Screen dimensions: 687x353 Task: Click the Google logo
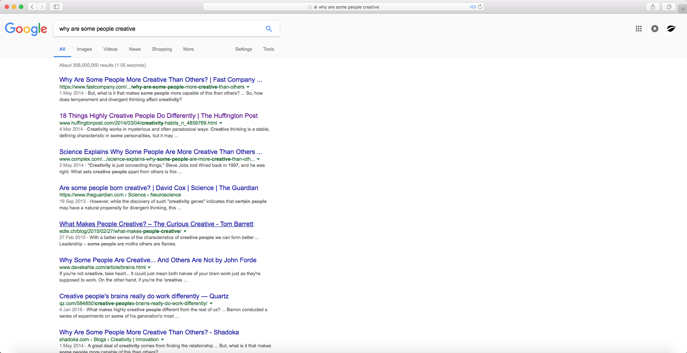[x=26, y=29]
